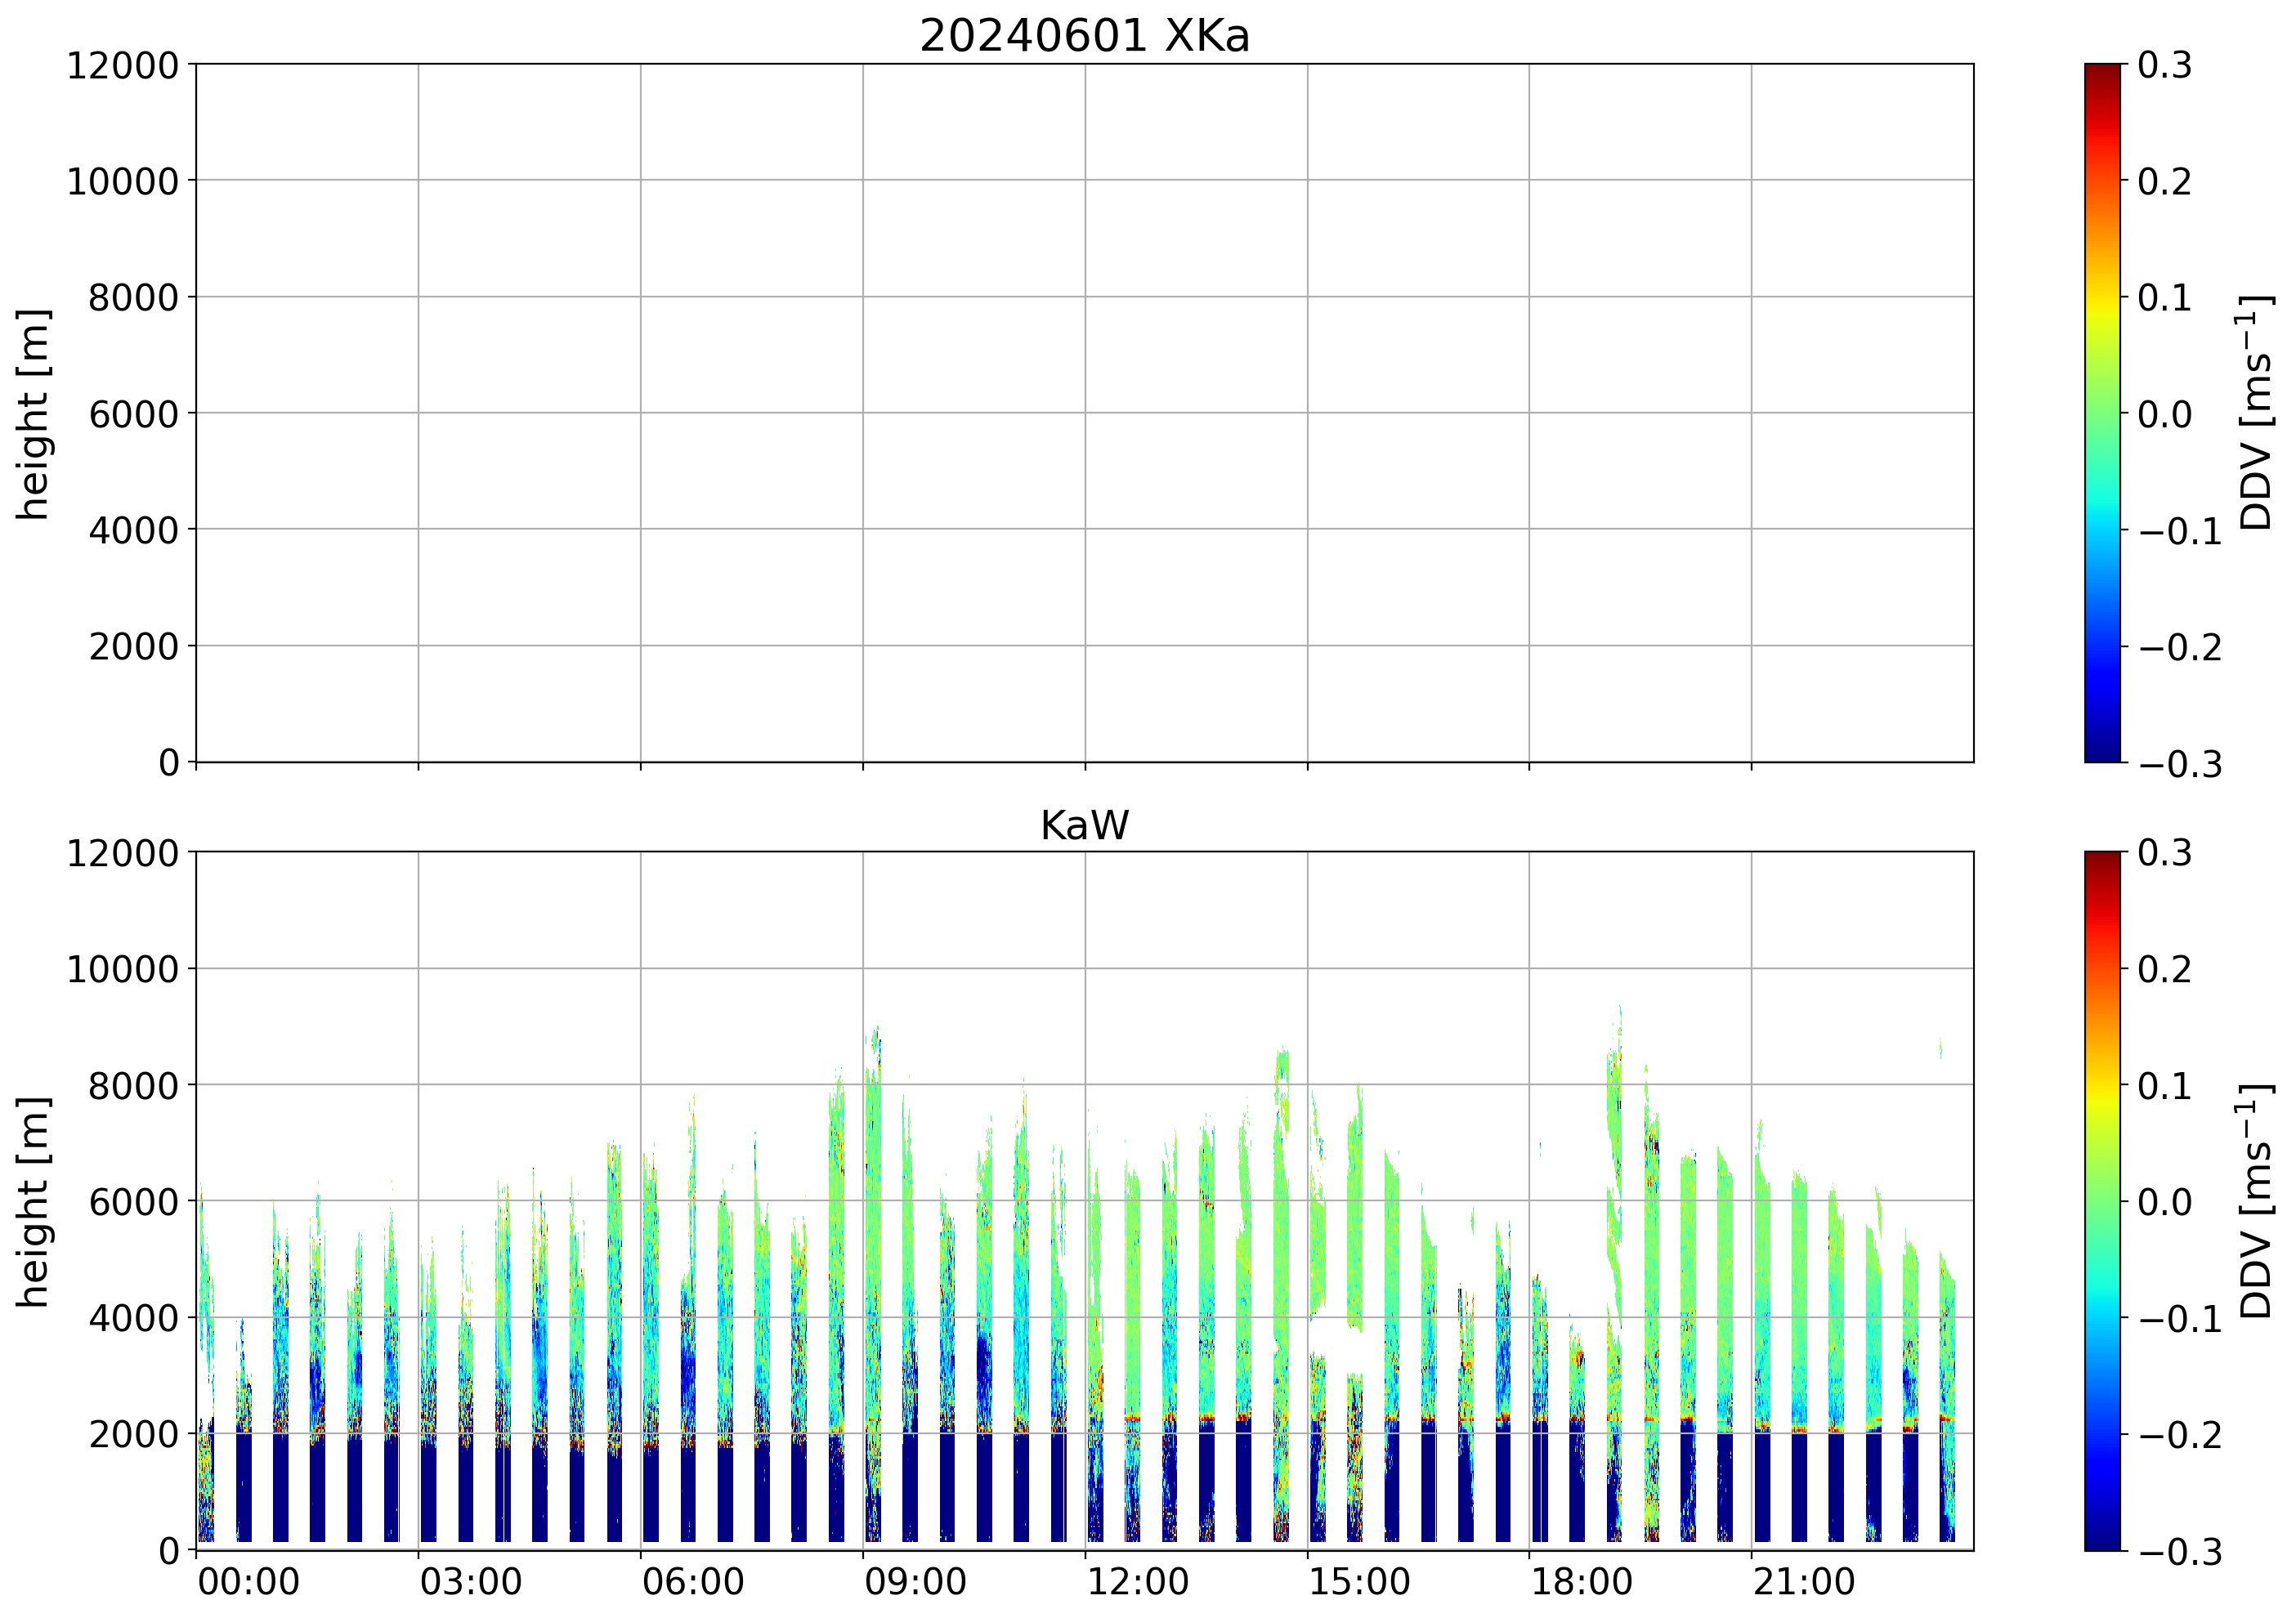
Task: Click the 12000 tick label on XKa panel
Action: pos(122,65)
